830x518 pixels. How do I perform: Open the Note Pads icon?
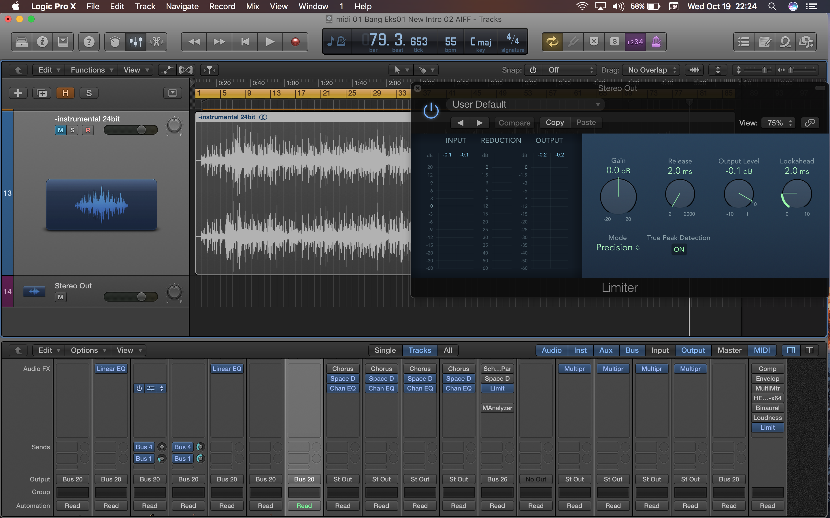(x=765, y=42)
